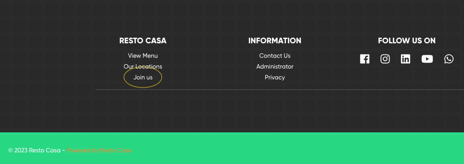Click the yellow oval outline around Join us
This screenshot has height=164, width=464.
coord(124,77)
